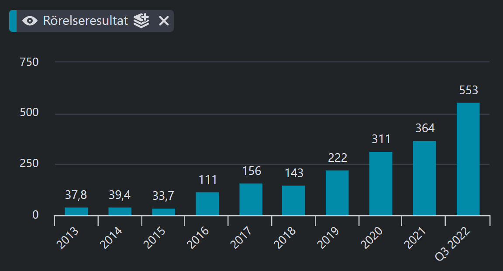The width and height of the screenshot is (503, 271).
Task: Click the 2020 x-axis label
Action: (372, 238)
